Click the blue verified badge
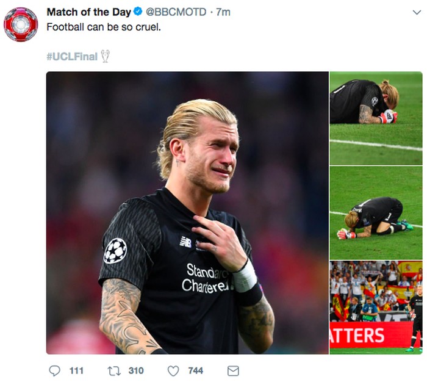The width and height of the screenshot is (427, 382). 138,12
